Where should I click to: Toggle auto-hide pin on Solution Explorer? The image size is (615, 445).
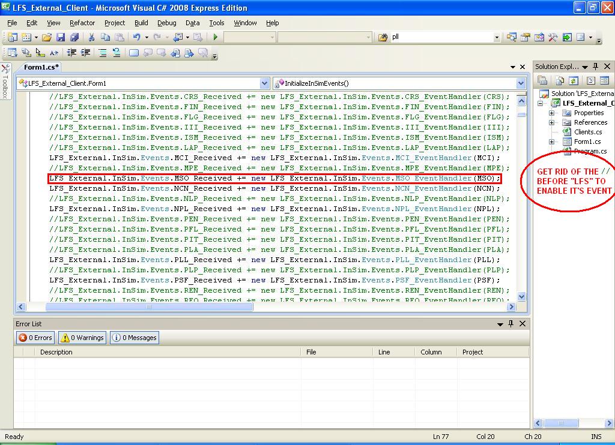point(595,67)
